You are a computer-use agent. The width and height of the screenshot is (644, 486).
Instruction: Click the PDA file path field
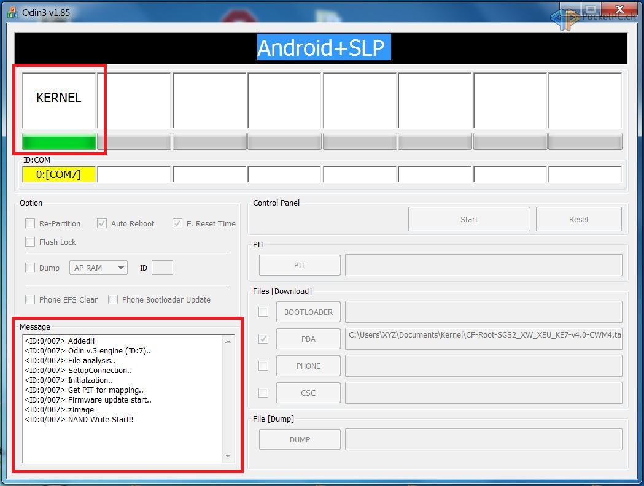click(x=484, y=339)
